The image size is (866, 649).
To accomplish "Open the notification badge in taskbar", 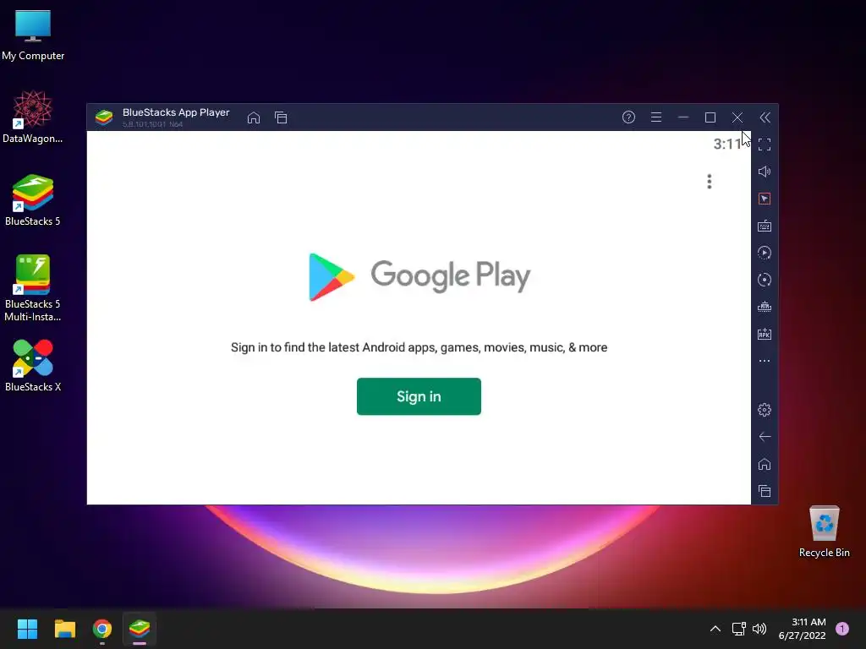I will [842, 629].
